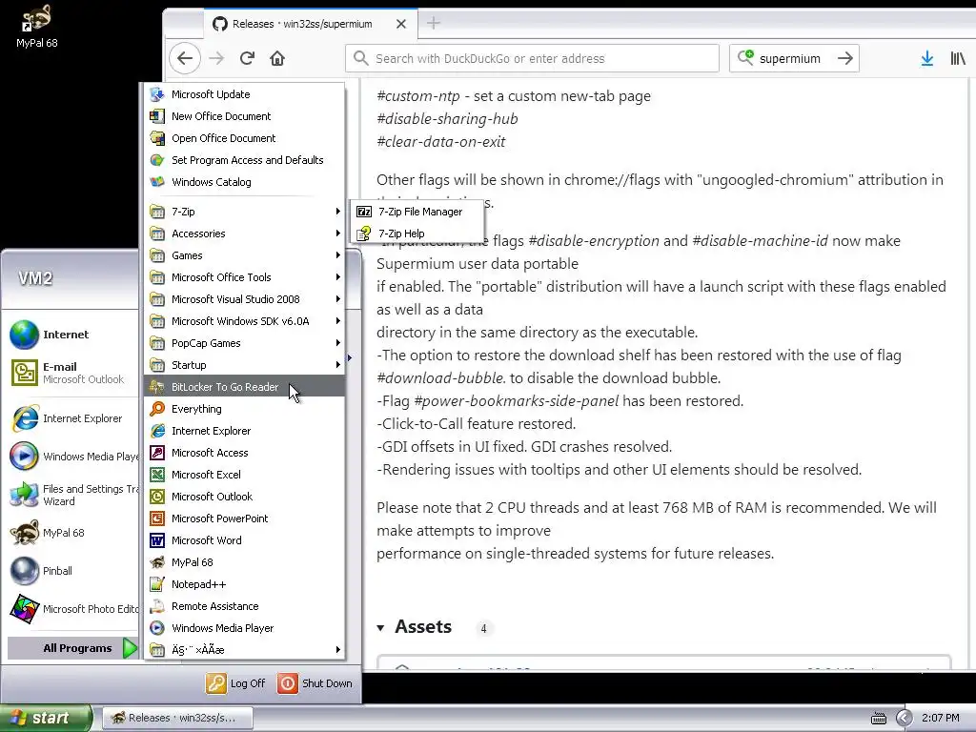Launch Microsoft Access

pyautogui.click(x=245, y=453)
